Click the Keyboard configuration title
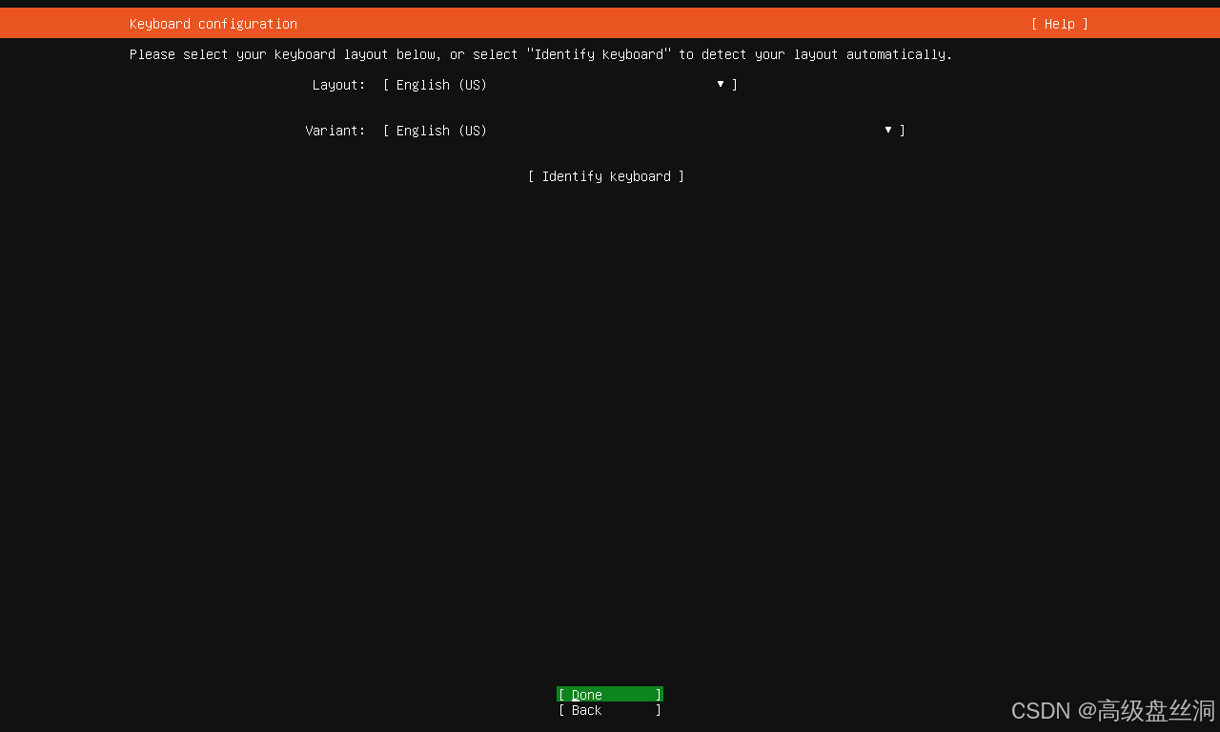The width and height of the screenshot is (1220, 732). [x=213, y=24]
